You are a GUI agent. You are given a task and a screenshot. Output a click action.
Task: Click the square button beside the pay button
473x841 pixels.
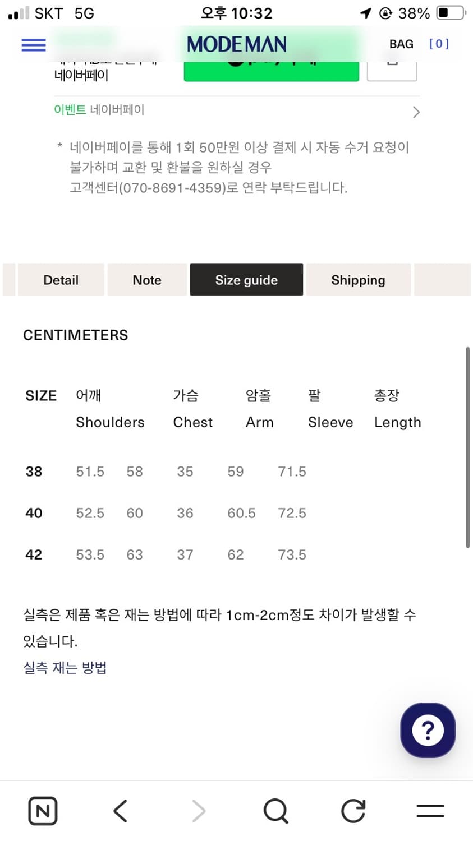click(x=392, y=70)
